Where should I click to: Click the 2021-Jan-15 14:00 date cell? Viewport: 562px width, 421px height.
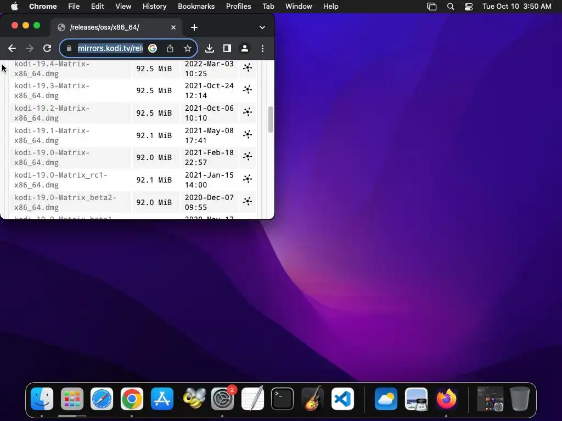[x=209, y=180]
